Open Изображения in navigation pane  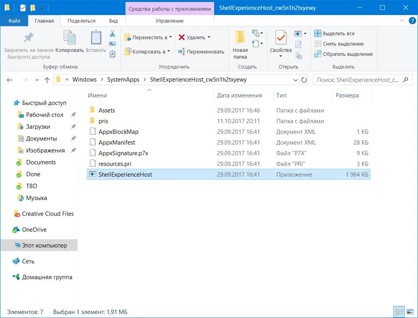pyautogui.click(x=41, y=150)
